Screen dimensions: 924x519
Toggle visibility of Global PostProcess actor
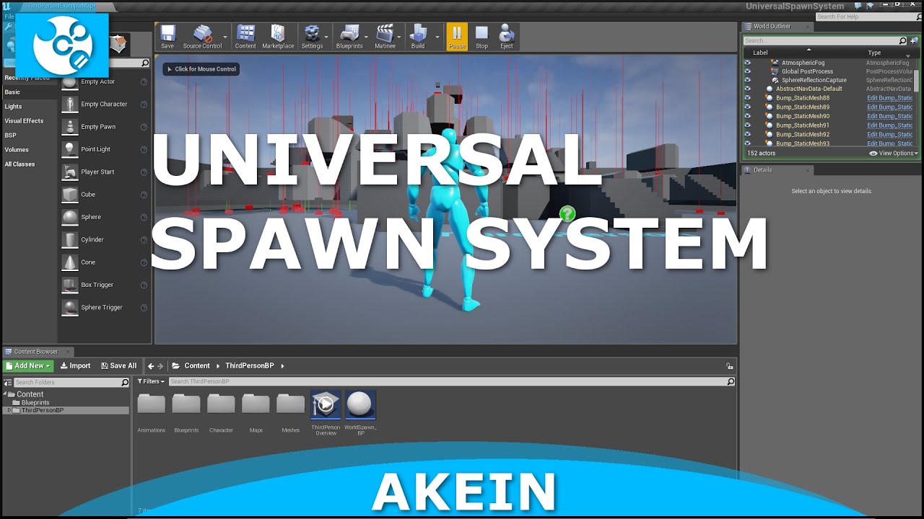point(748,71)
